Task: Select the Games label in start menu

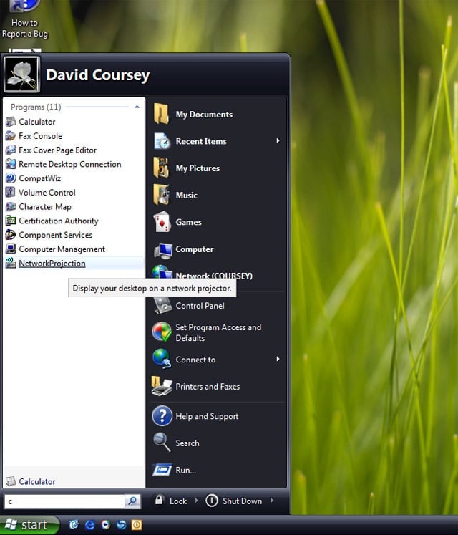Action: [188, 222]
